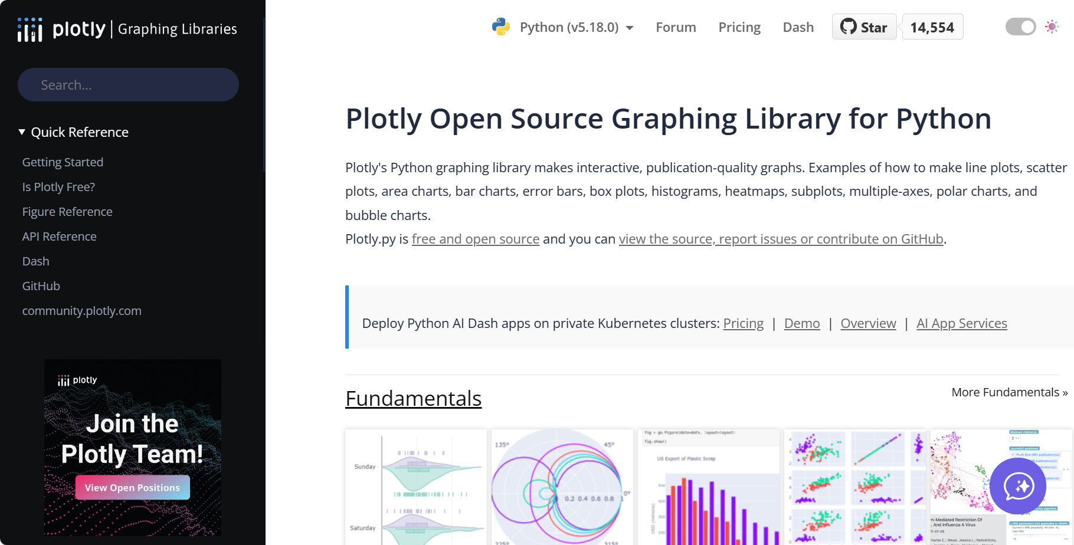The width and height of the screenshot is (1074, 545).
Task: Open API Reference in sidebar
Action: pyautogui.click(x=59, y=237)
